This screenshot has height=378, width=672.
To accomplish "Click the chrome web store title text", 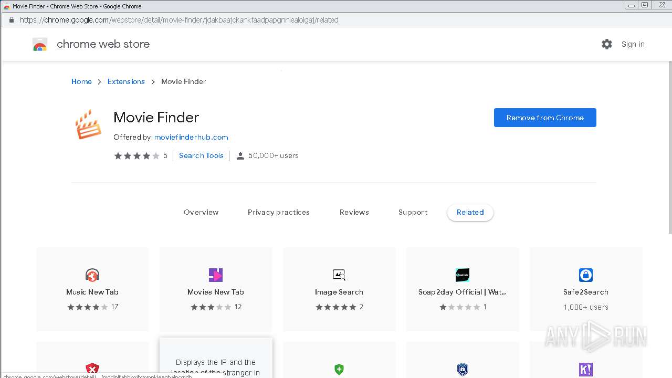I will 103,44.
